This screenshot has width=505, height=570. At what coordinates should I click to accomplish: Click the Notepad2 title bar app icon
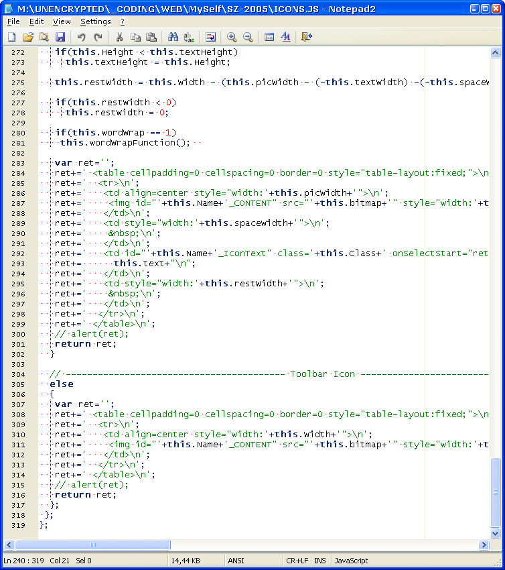(9, 9)
